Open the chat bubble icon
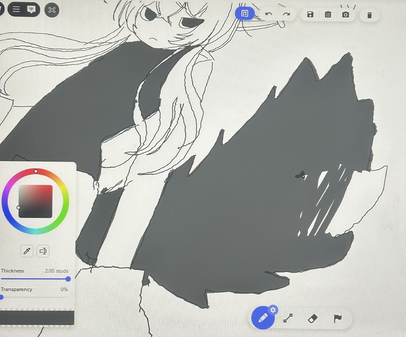Viewport: 406px width, 337px height. (x=32, y=10)
